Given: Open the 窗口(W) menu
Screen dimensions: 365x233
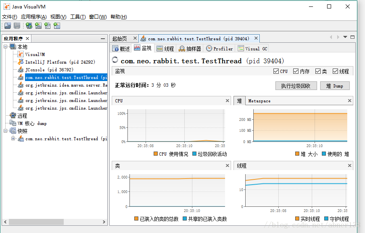Looking at the screenshot, I should click(x=98, y=17).
